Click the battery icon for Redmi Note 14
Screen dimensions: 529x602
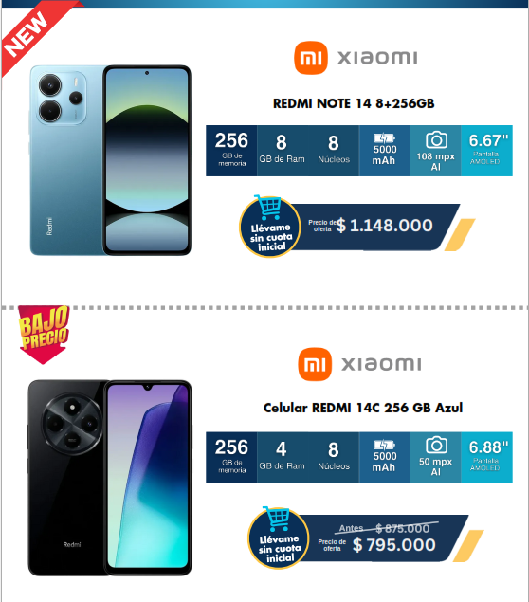384,137
